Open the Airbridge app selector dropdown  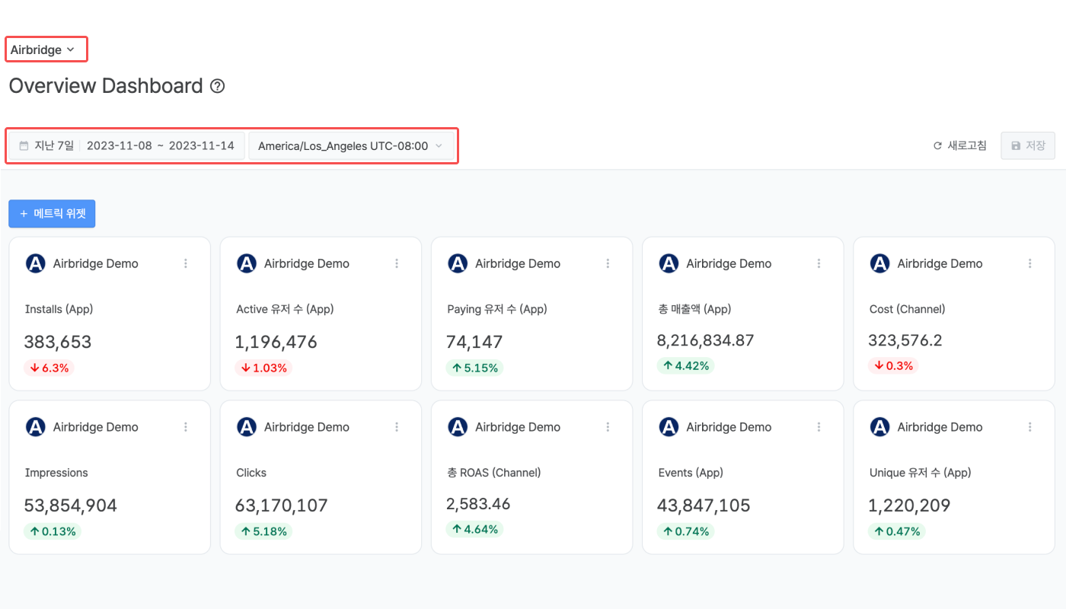pyautogui.click(x=43, y=50)
